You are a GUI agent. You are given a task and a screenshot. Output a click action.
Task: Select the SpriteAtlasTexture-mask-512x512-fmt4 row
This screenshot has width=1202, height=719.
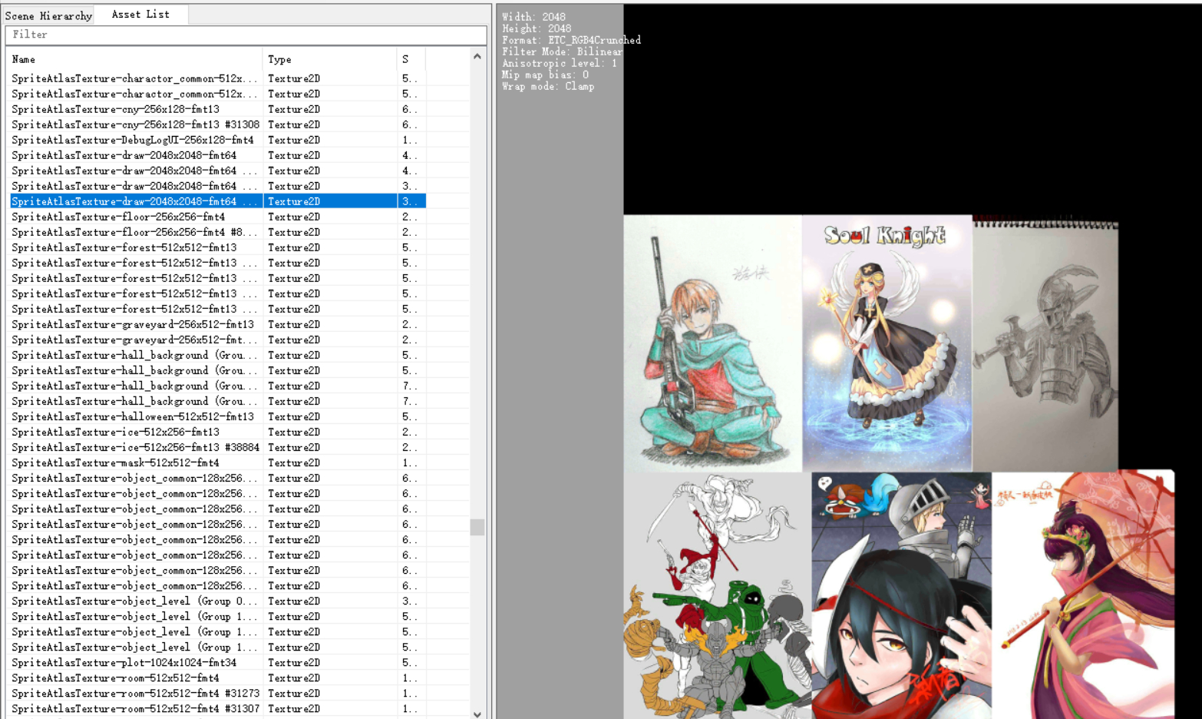pos(218,462)
